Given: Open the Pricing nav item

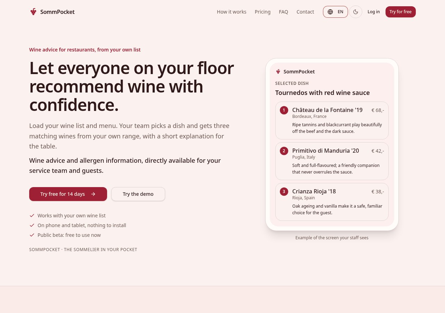Looking at the screenshot, I should [x=262, y=12].
